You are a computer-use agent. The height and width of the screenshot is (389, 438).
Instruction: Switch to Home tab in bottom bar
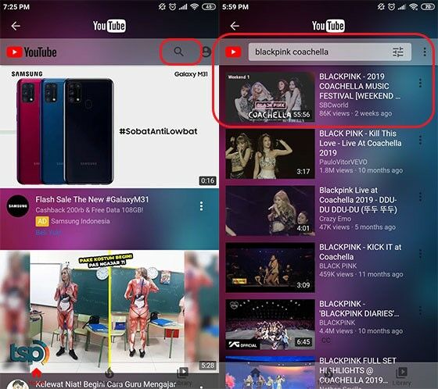click(x=36, y=375)
